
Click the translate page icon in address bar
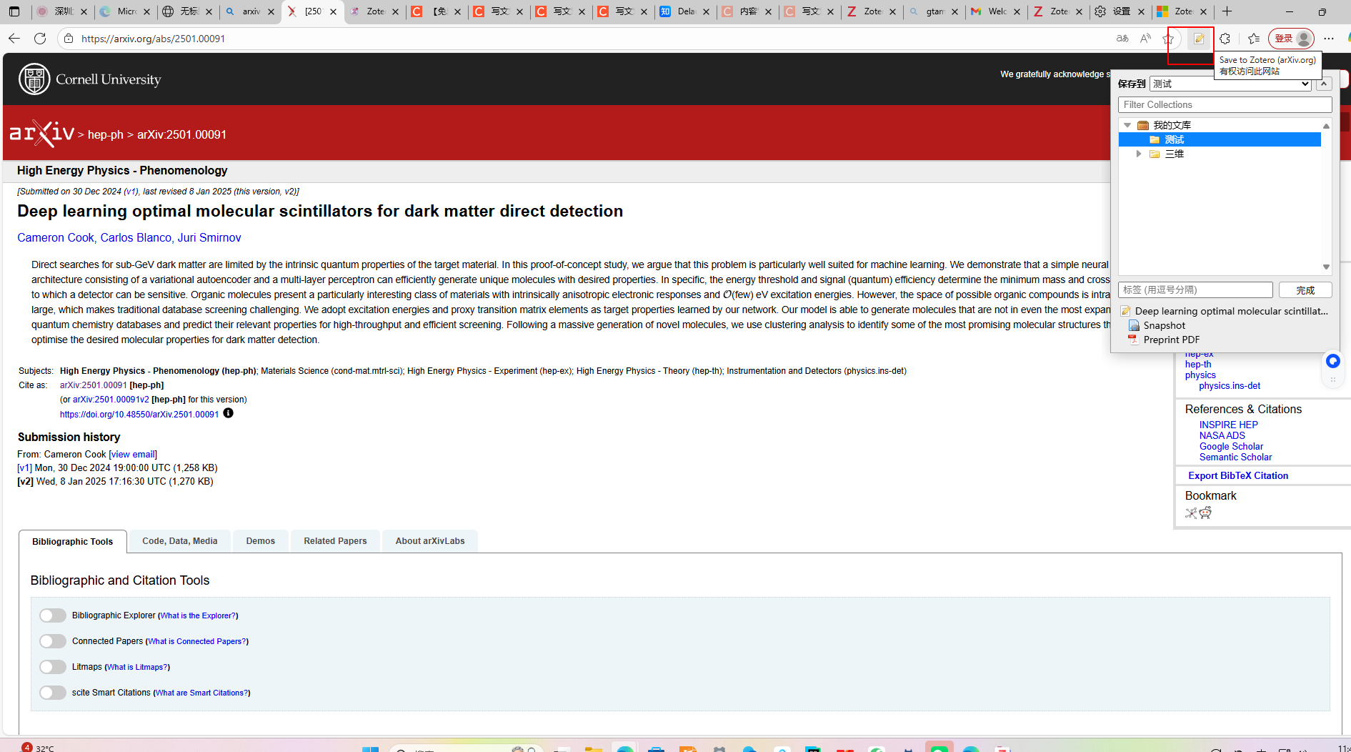(x=1122, y=39)
